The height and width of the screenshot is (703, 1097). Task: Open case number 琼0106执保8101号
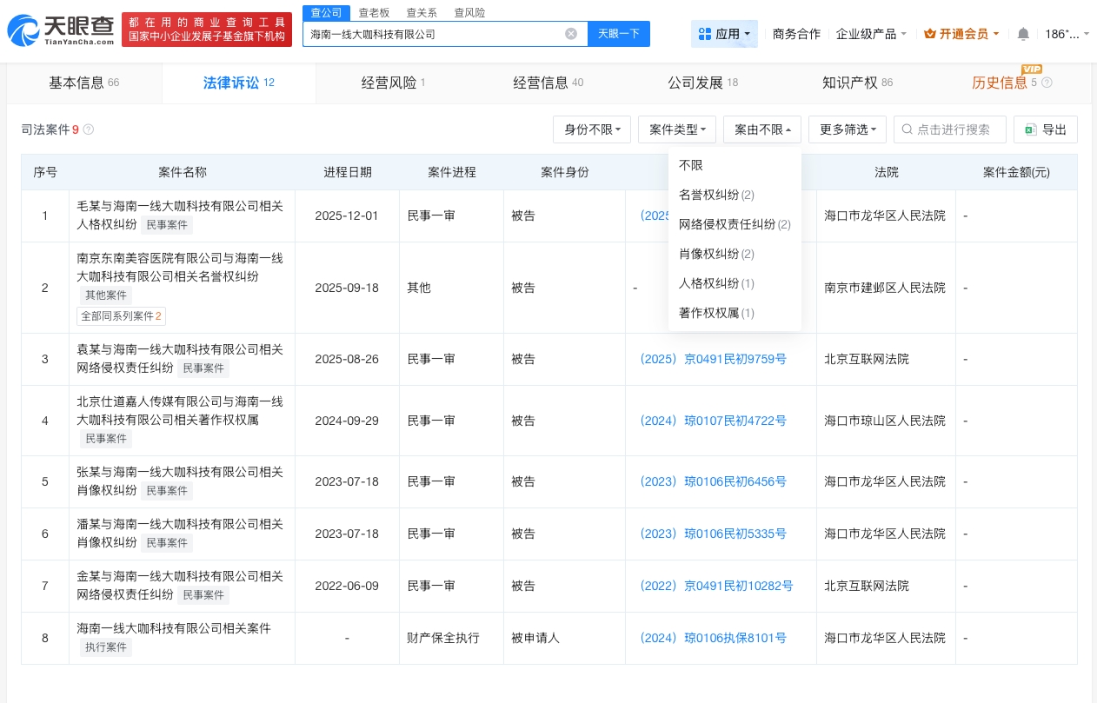click(713, 638)
